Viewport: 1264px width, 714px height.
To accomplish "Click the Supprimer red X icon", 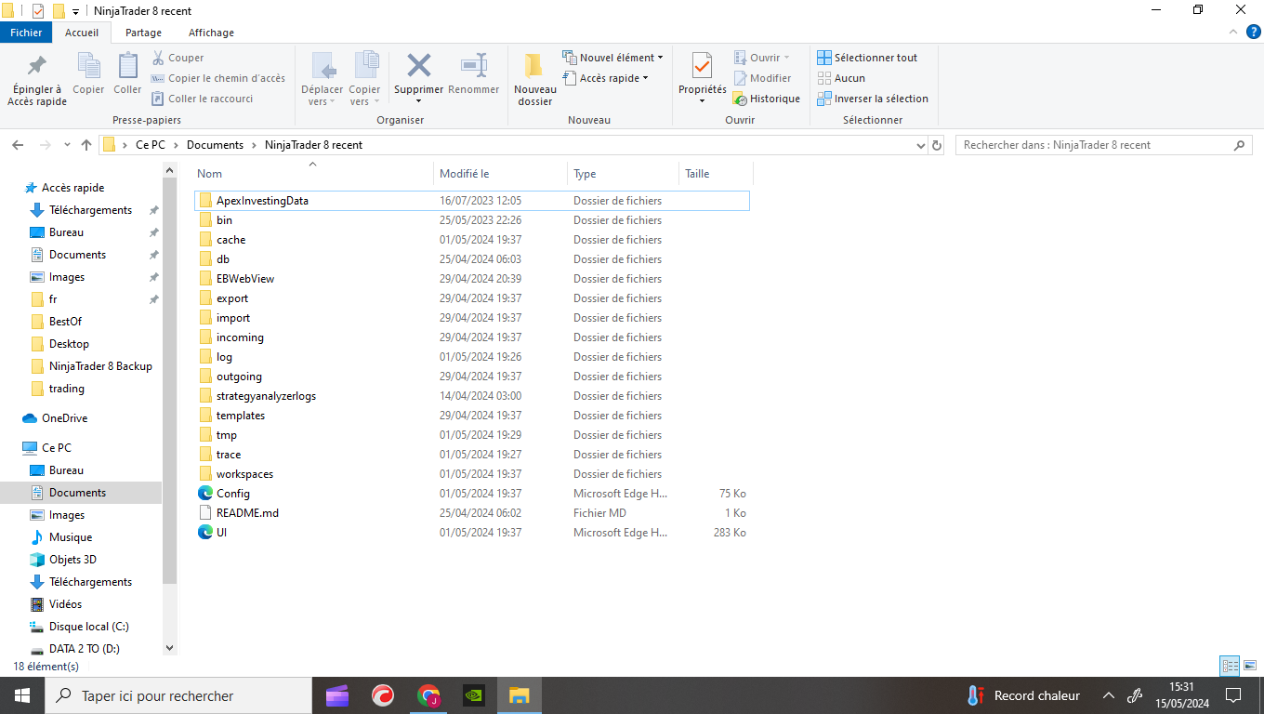I will click(x=419, y=66).
